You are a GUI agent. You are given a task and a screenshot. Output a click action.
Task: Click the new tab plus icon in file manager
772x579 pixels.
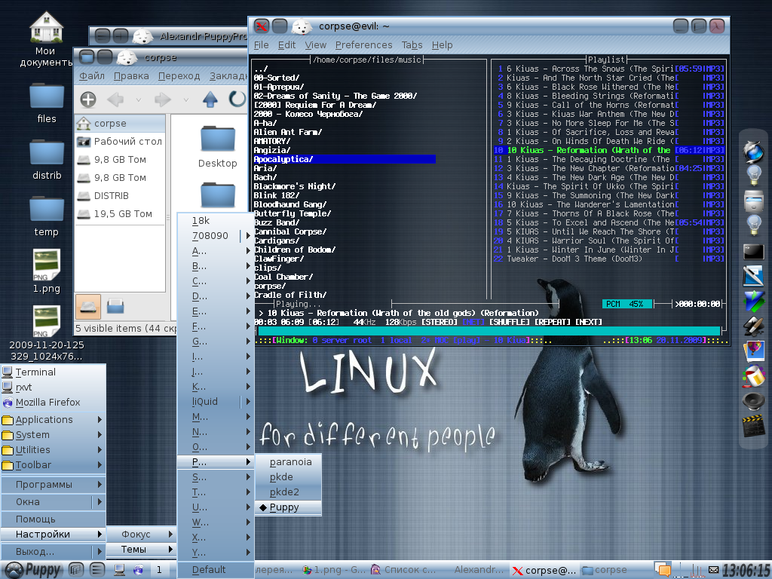pos(88,100)
